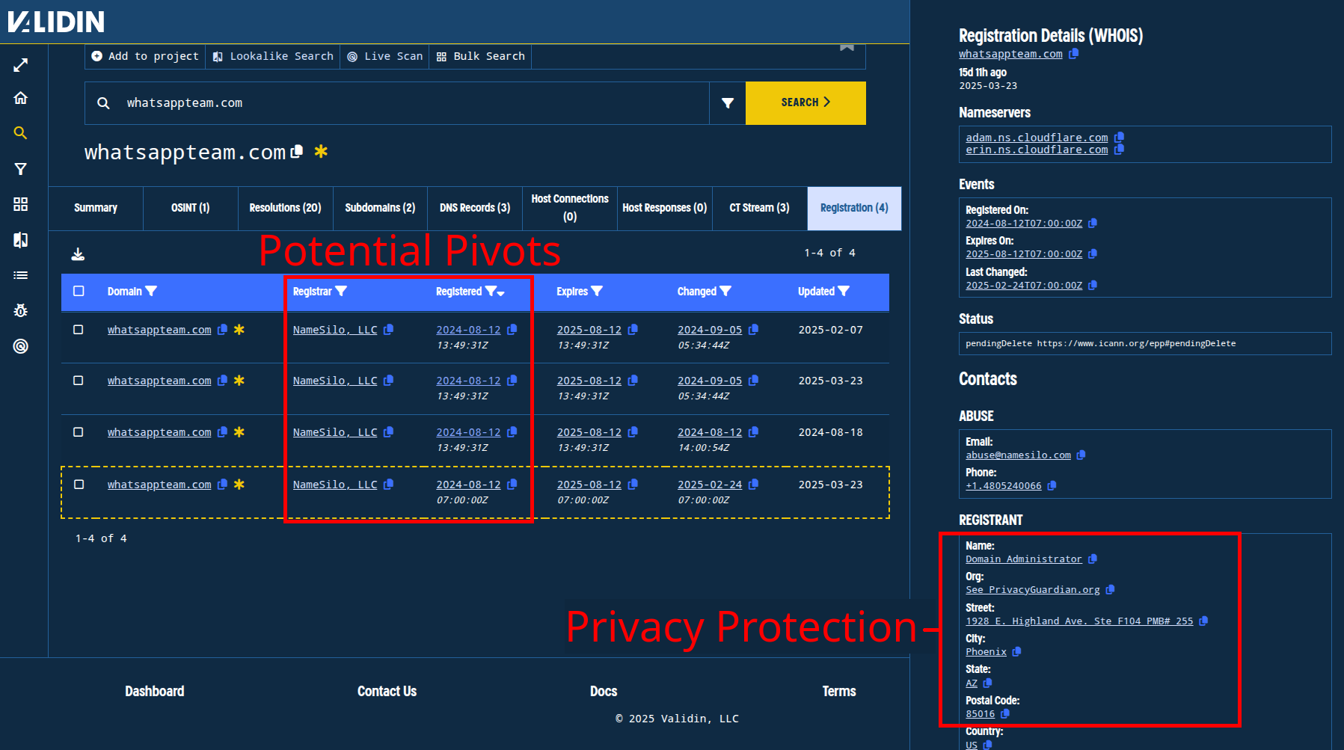Open the sidebar grid dashboard icon
This screenshot has width=1344, height=750.
tap(21, 204)
